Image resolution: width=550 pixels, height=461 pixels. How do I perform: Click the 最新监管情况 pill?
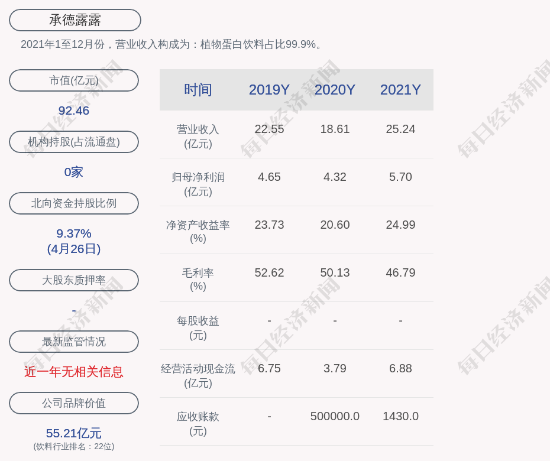tap(74, 342)
